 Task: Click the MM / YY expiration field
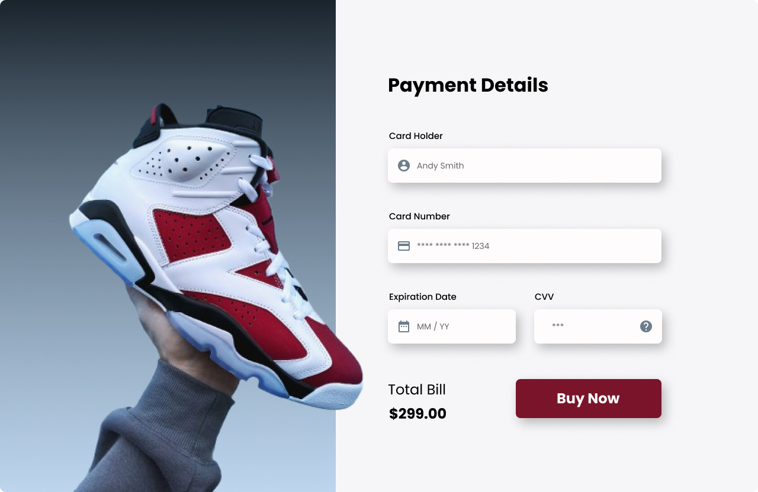[x=452, y=326]
